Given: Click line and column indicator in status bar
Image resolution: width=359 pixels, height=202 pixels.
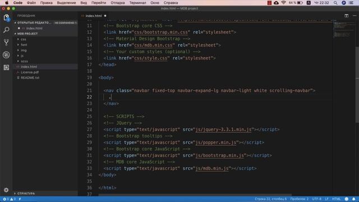Looking at the screenshot, I should point(270,199).
